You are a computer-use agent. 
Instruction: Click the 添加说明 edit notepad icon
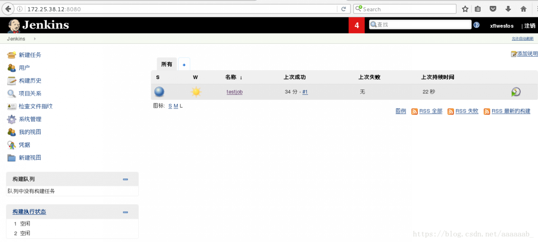(x=514, y=54)
